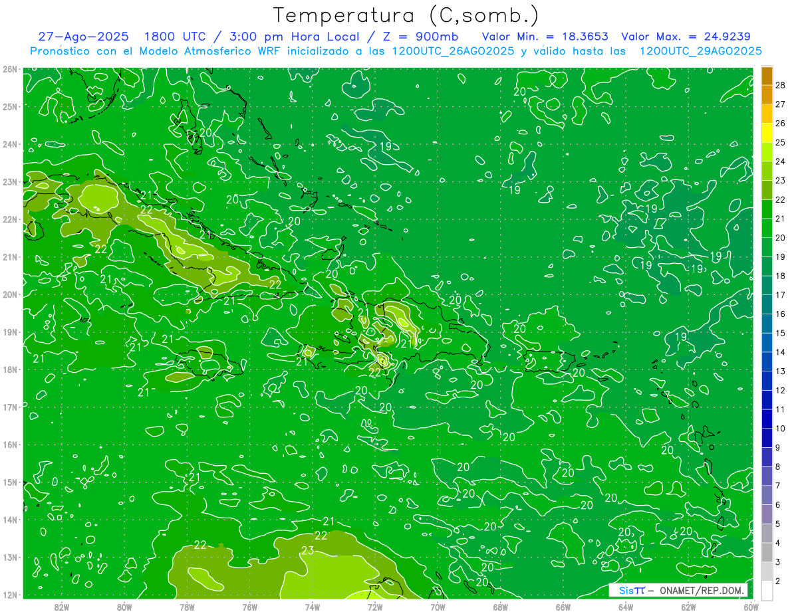Click the gray segment between 3 and 4
This screenshot has height=616, width=798.
767,553
